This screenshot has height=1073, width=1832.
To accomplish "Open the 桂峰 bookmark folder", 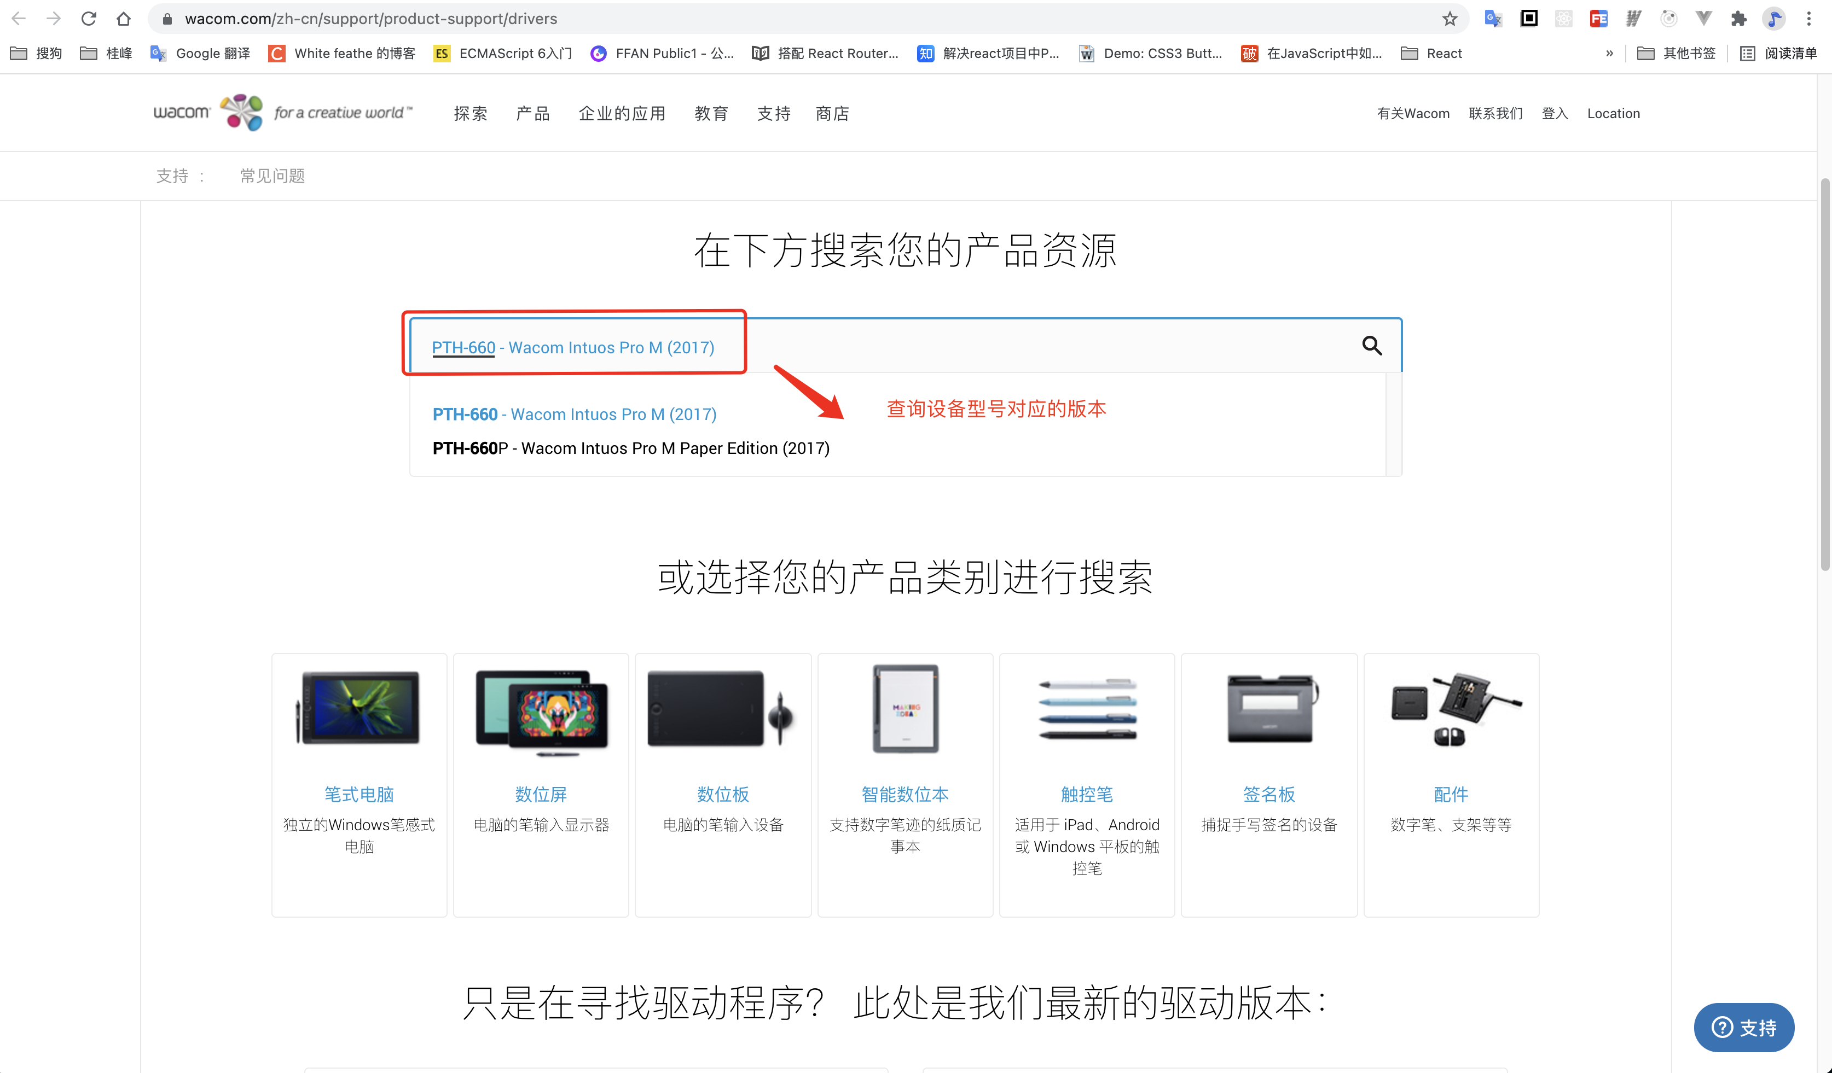I will [106, 53].
